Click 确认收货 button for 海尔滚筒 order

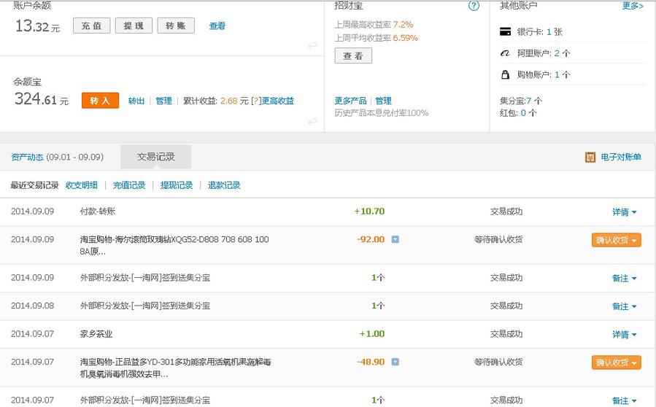click(617, 240)
